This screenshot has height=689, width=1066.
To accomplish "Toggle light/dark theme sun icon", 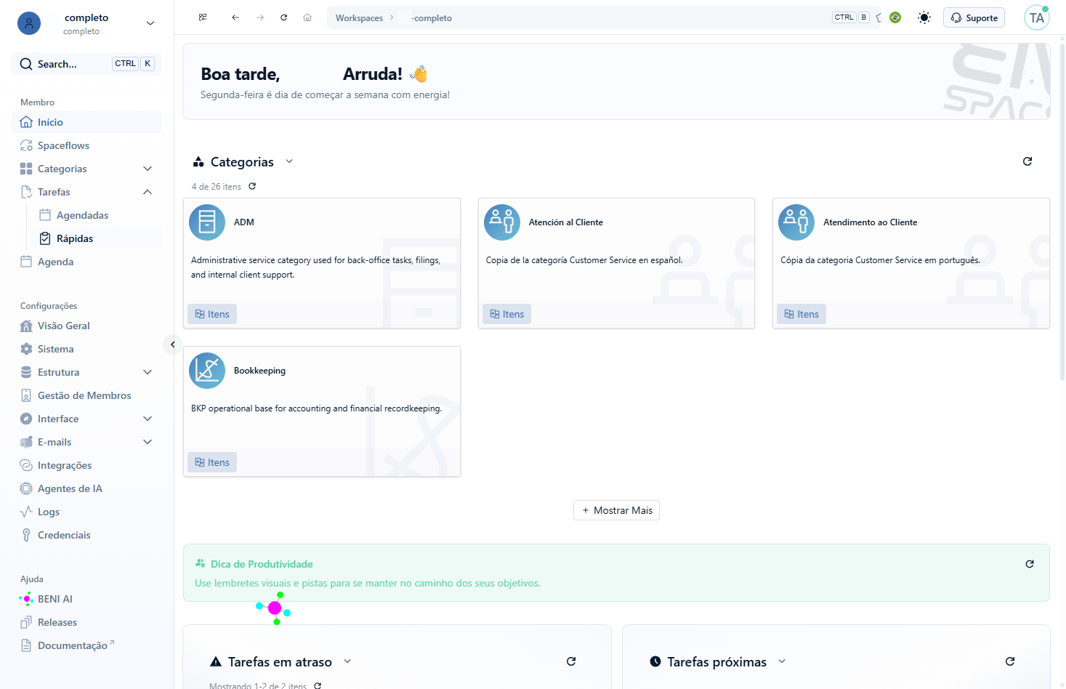I will [x=924, y=17].
